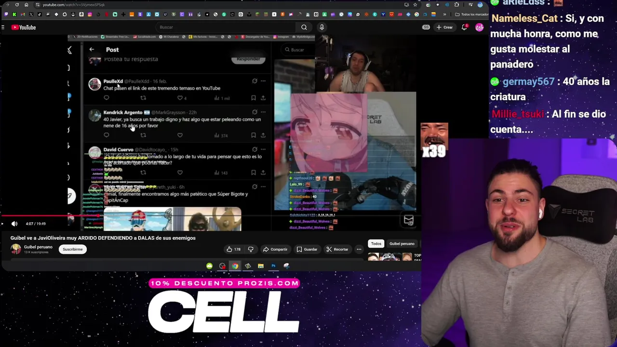Select the Guibel peruano filter chip
Image resolution: width=617 pixels, height=347 pixels.
[x=402, y=243]
